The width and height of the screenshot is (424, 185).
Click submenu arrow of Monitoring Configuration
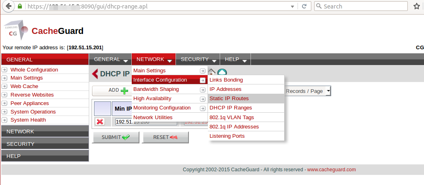coord(203,108)
